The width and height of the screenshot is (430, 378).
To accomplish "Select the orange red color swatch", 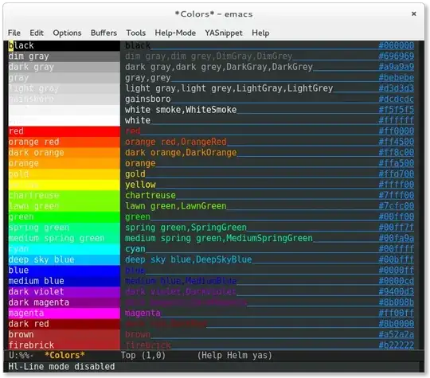I will pos(64,142).
